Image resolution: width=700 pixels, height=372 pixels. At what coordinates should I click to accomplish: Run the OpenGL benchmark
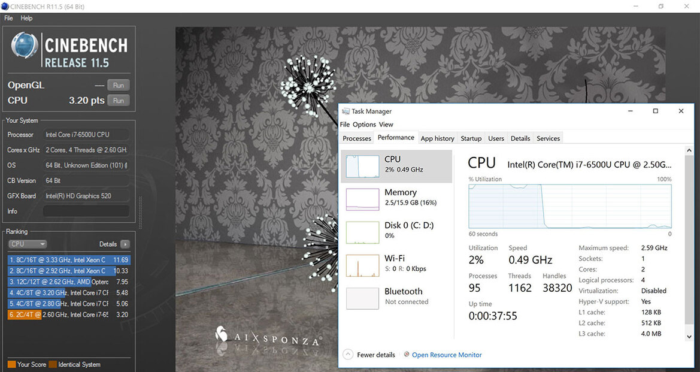(x=119, y=85)
